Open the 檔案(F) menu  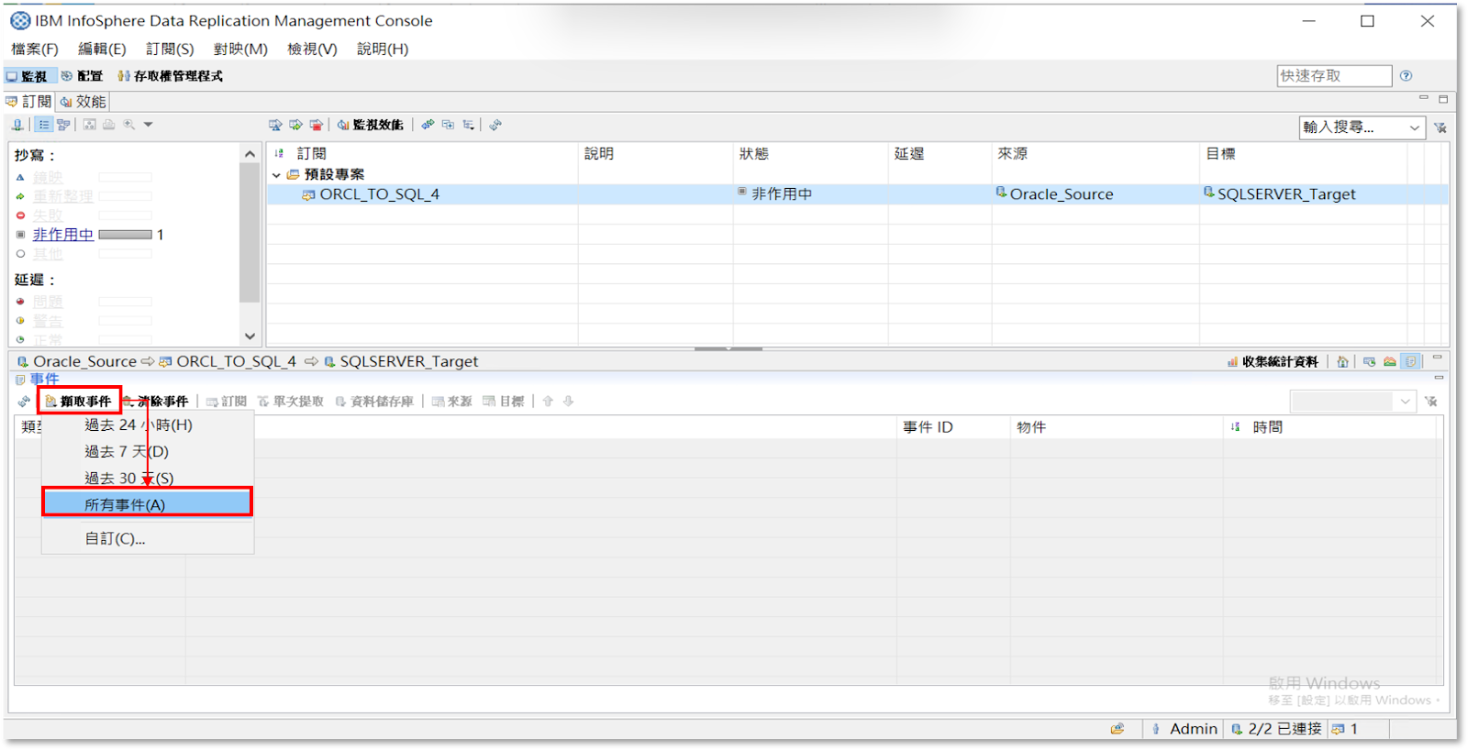(35, 49)
